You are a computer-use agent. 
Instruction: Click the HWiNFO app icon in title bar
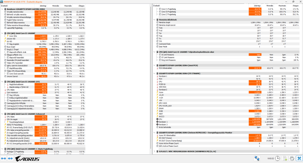tap(2, 2)
